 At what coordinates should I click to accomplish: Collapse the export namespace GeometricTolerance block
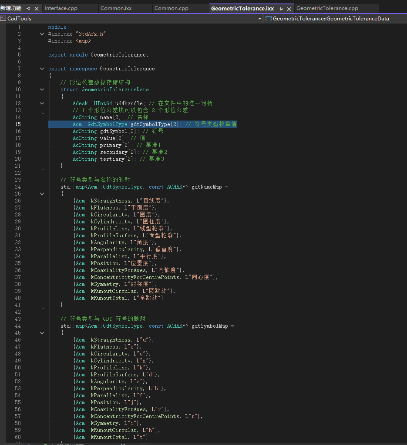click(x=42, y=69)
